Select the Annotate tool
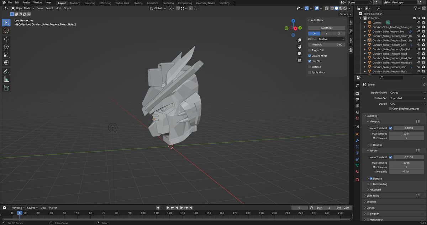The height and width of the screenshot is (225, 427). tap(6, 71)
